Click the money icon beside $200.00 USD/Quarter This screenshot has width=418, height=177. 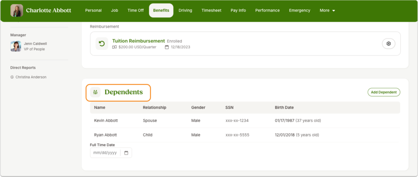114,47
